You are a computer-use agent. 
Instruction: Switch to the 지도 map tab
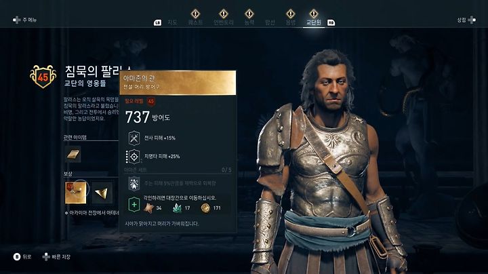tap(172, 22)
